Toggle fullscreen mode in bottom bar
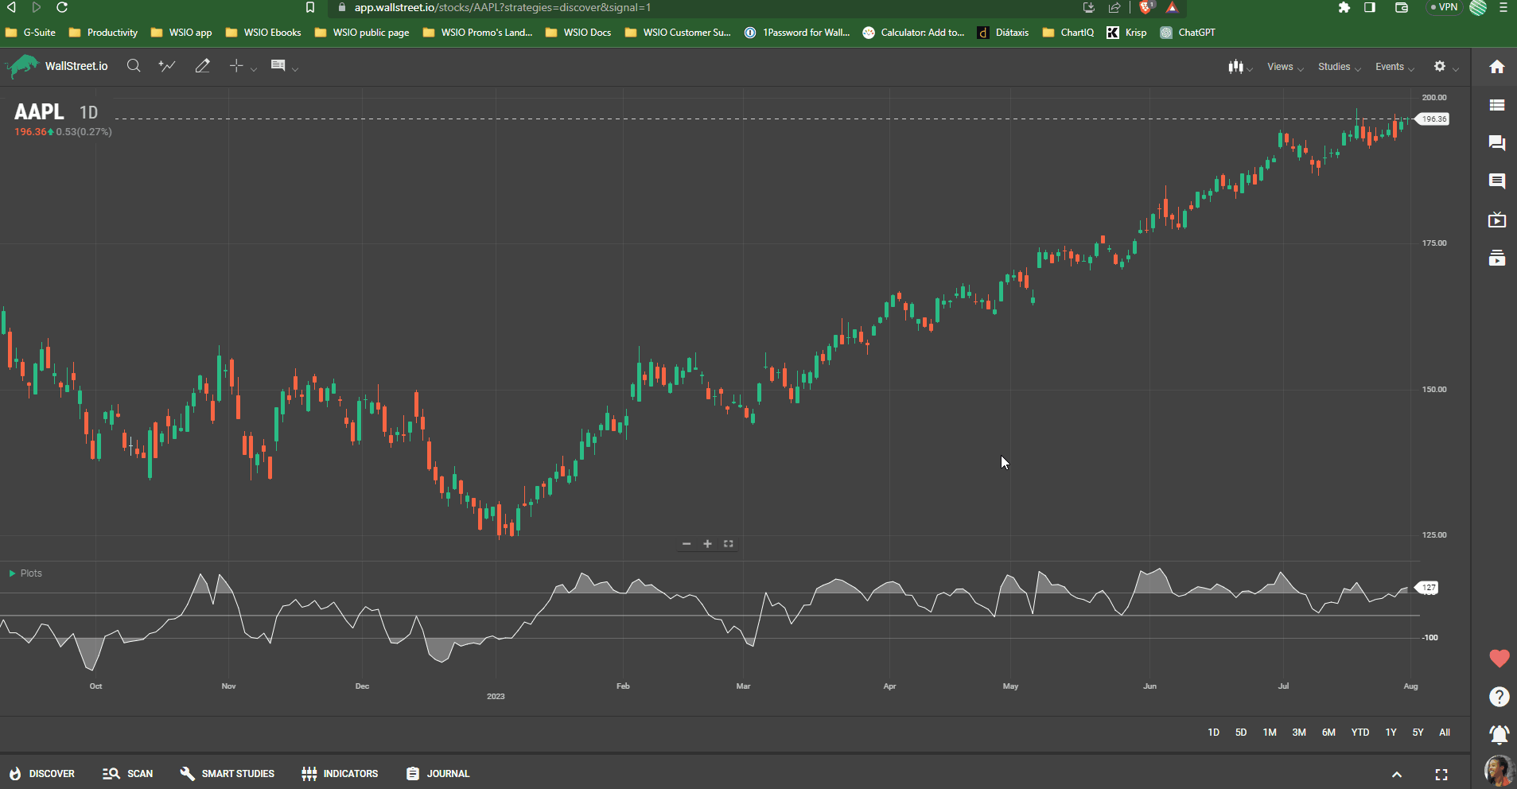Screen dimensions: 1517x789 tap(1441, 775)
